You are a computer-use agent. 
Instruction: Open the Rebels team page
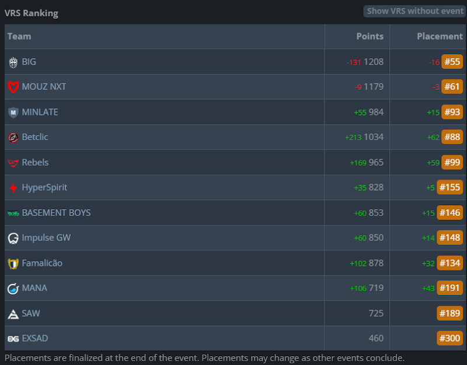click(x=35, y=163)
